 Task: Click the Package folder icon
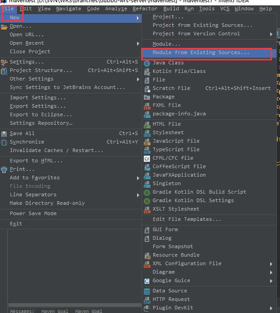pyautogui.click(x=147, y=97)
